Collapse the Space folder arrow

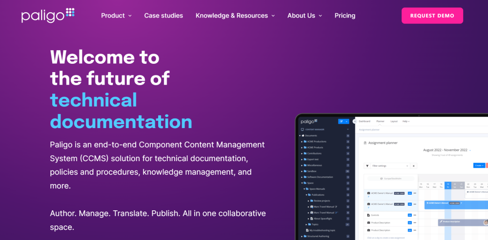point(302,183)
